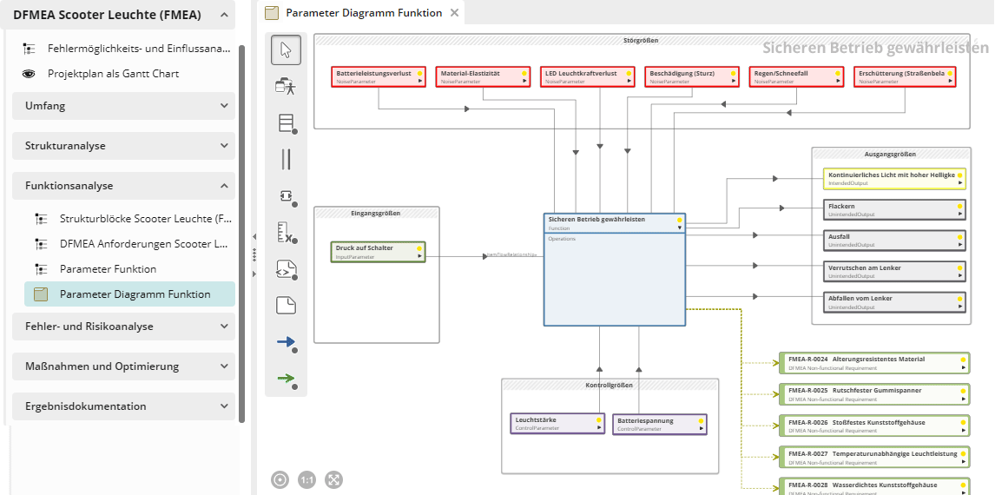Select the Flackern unintended output block
995x495 pixels.
[x=895, y=209]
